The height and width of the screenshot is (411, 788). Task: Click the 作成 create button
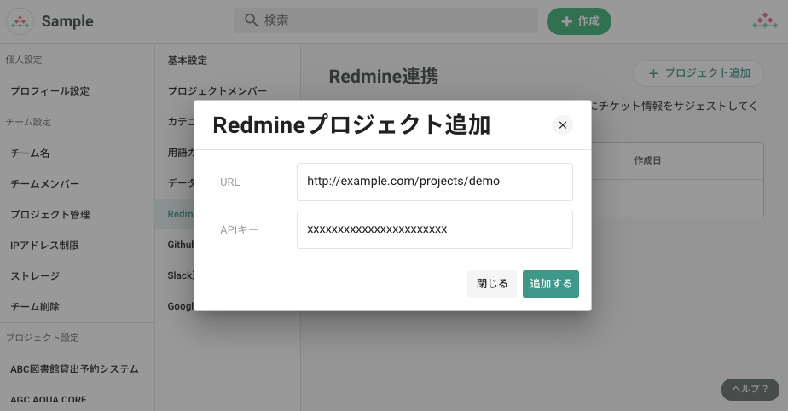(579, 21)
